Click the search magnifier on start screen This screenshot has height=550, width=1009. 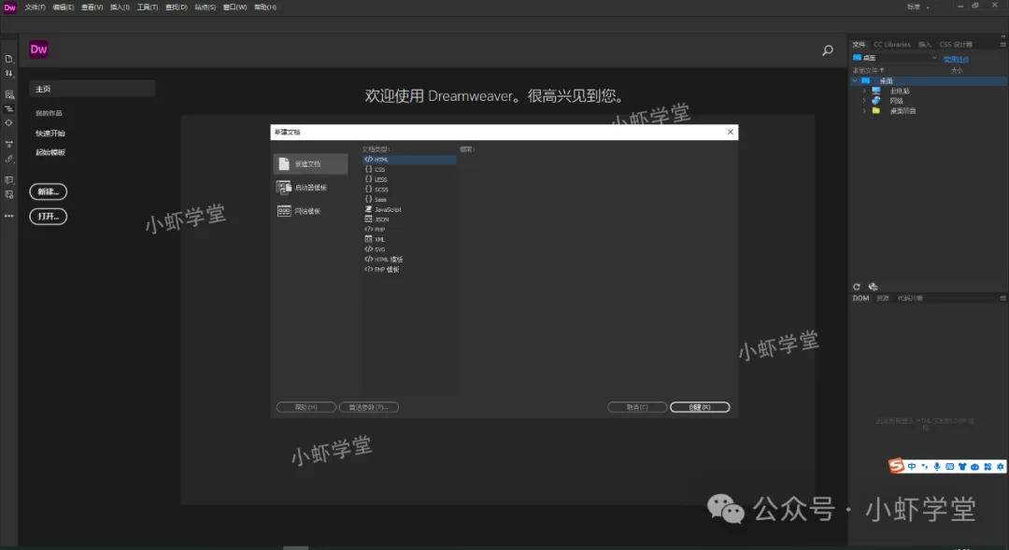click(x=828, y=50)
